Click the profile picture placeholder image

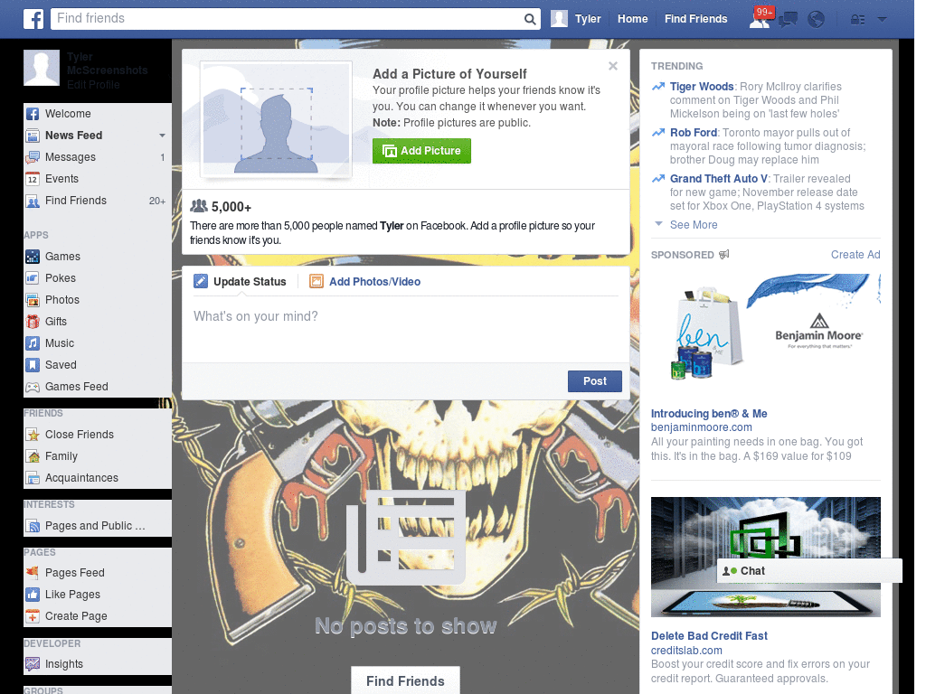(277, 118)
